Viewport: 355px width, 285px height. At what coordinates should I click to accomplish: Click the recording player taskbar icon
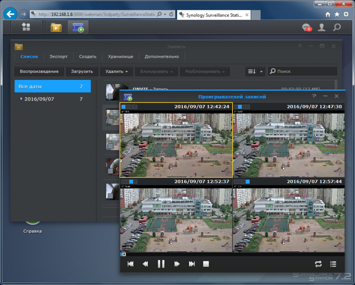(x=78, y=27)
